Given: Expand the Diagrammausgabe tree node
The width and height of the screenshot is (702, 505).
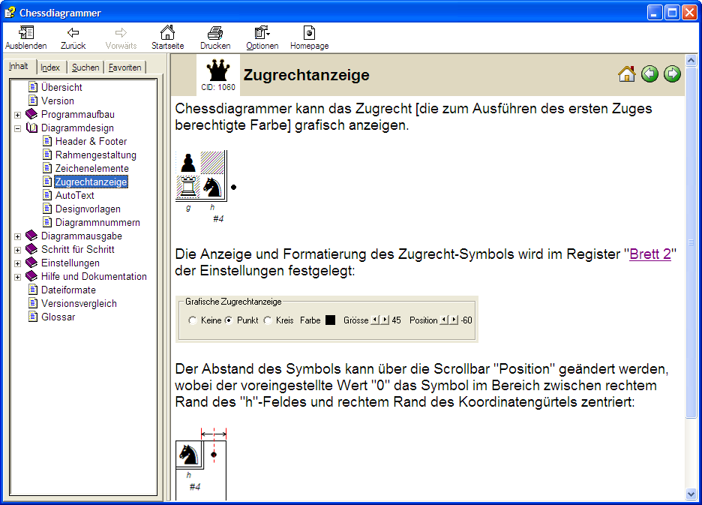Looking at the screenshot, I should (x=17, y=236).
